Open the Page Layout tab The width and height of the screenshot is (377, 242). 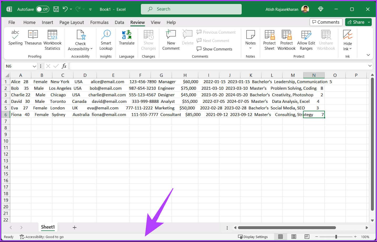tap(72, 22)
